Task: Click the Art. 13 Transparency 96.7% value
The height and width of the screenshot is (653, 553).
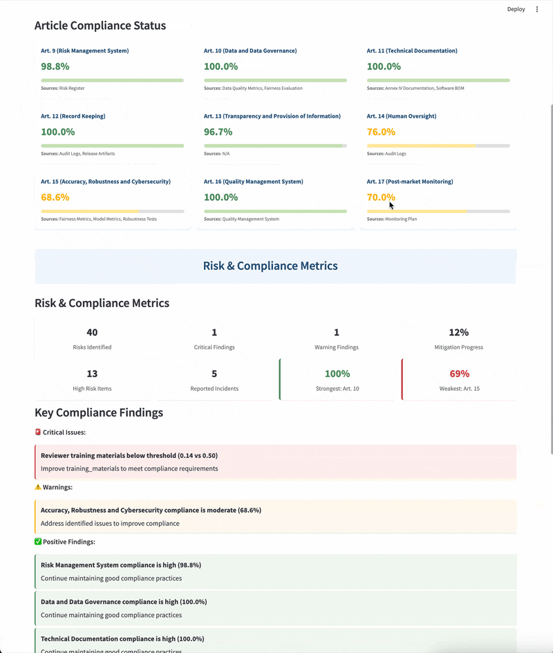Action: point(218,131)
